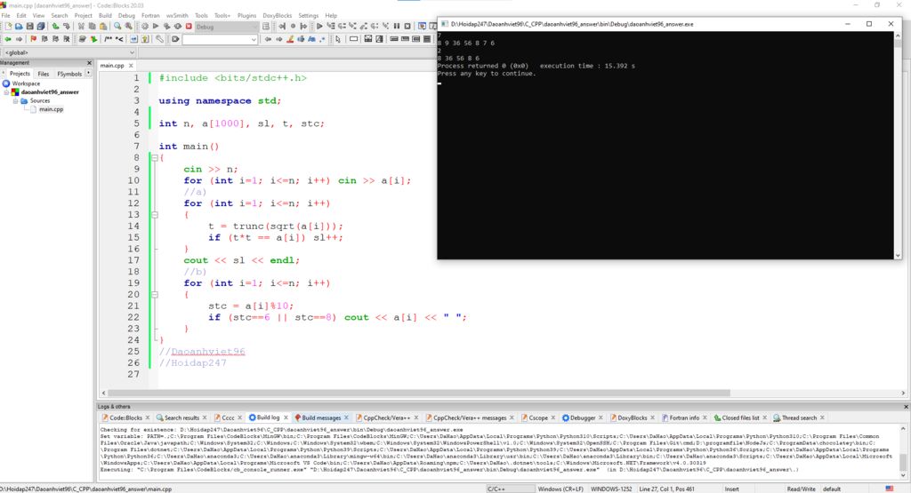Click the Save all files icon
This screenshot has width=911, height=493.
(41, 26)
